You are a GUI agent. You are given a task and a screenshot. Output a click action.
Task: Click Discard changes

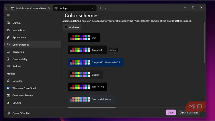pos(189,112)
